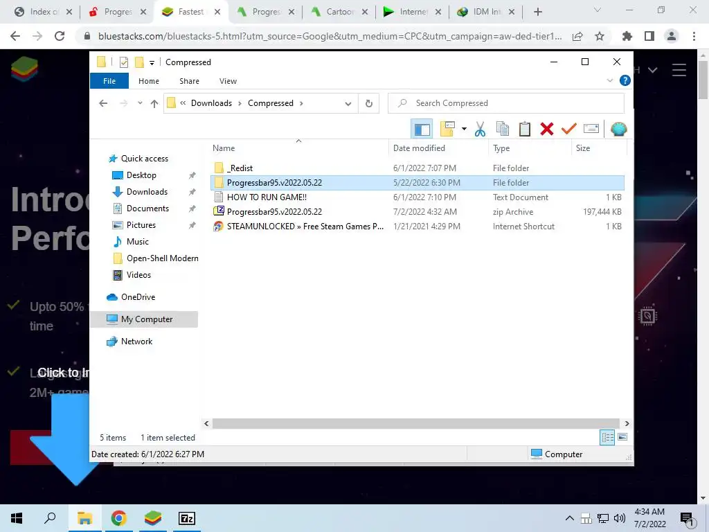Switch to details view layout button

(607, 438)
